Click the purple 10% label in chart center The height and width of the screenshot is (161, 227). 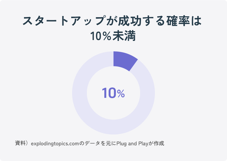[113, 93]
